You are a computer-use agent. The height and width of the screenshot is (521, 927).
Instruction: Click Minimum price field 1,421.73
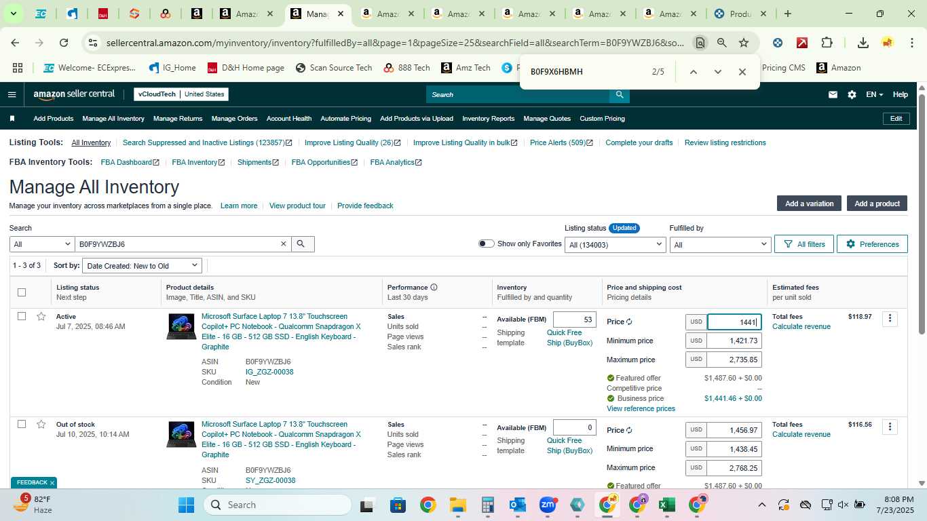734,341
